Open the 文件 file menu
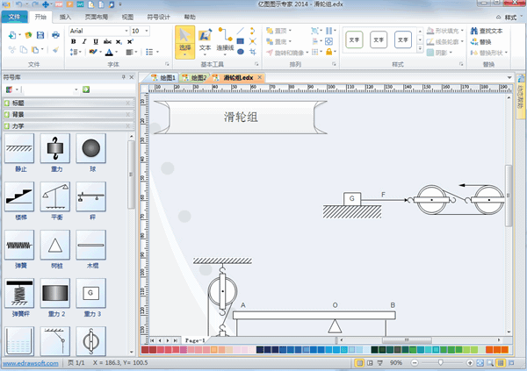Screen dimensions: 527x371 pos(14,17)
